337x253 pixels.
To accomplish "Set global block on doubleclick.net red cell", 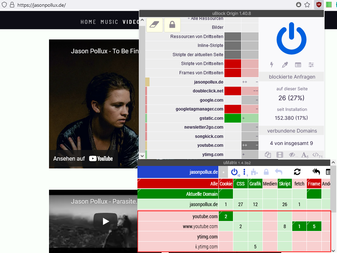I will coord(233,91).
